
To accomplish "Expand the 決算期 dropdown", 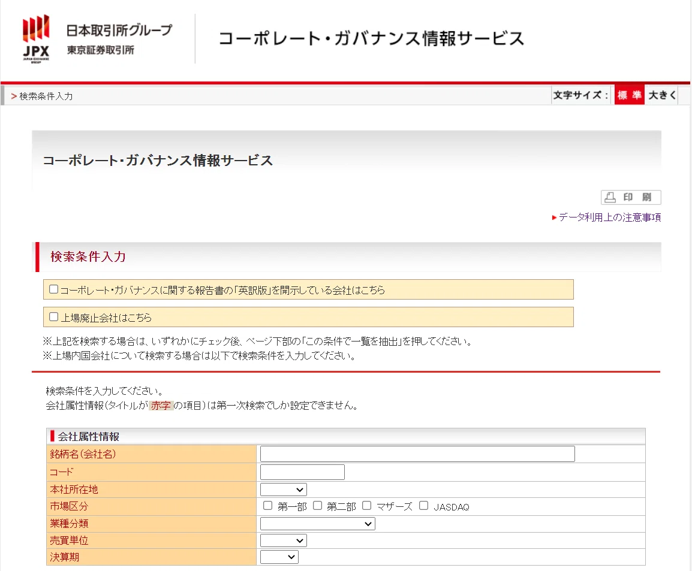I will (279, 557).
